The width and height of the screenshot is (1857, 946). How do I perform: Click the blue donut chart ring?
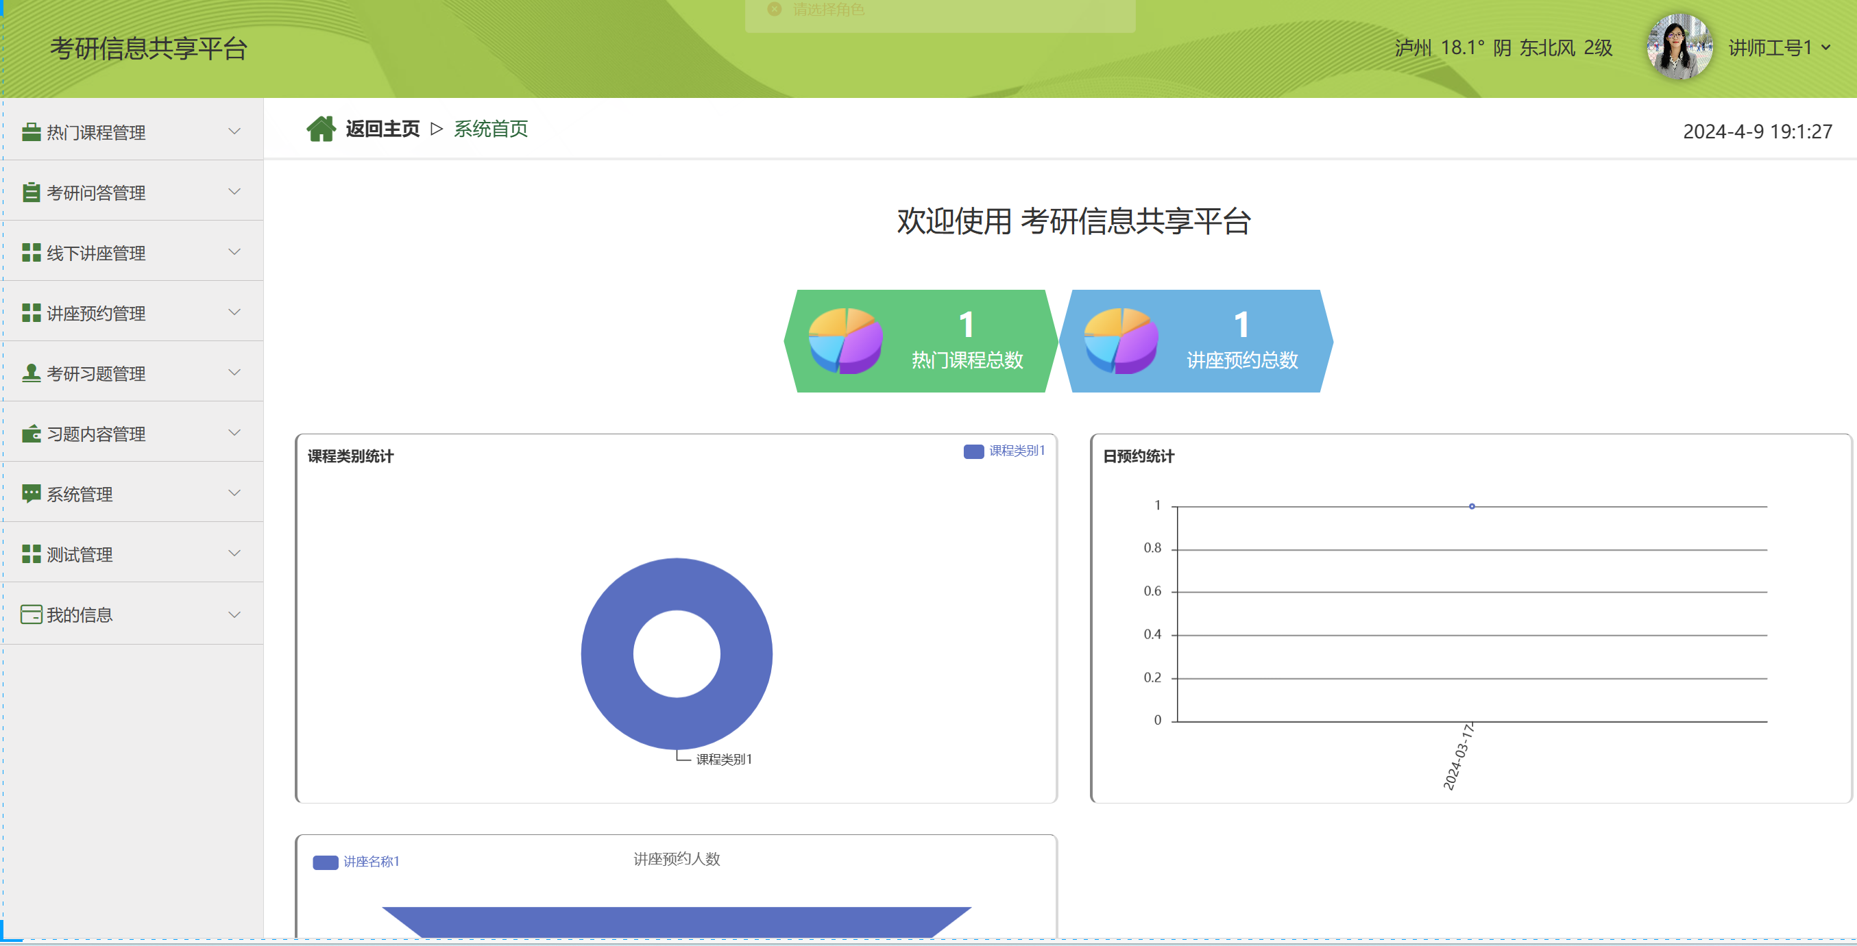(609, 654)
